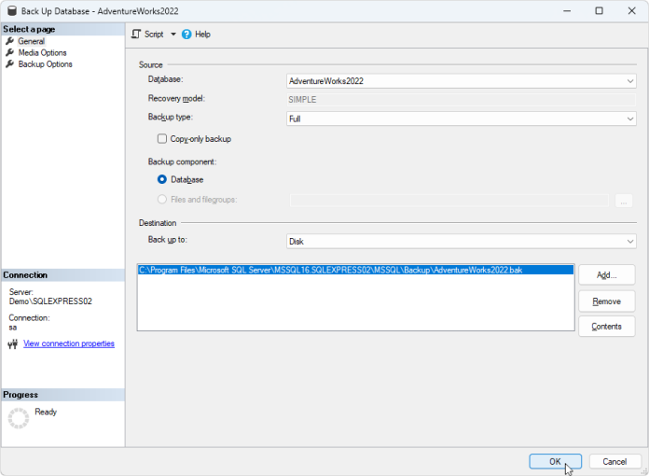The width and height of the screenshot is (649, 476).
Task: Click the Script toolbar icon
Action: 136,34
